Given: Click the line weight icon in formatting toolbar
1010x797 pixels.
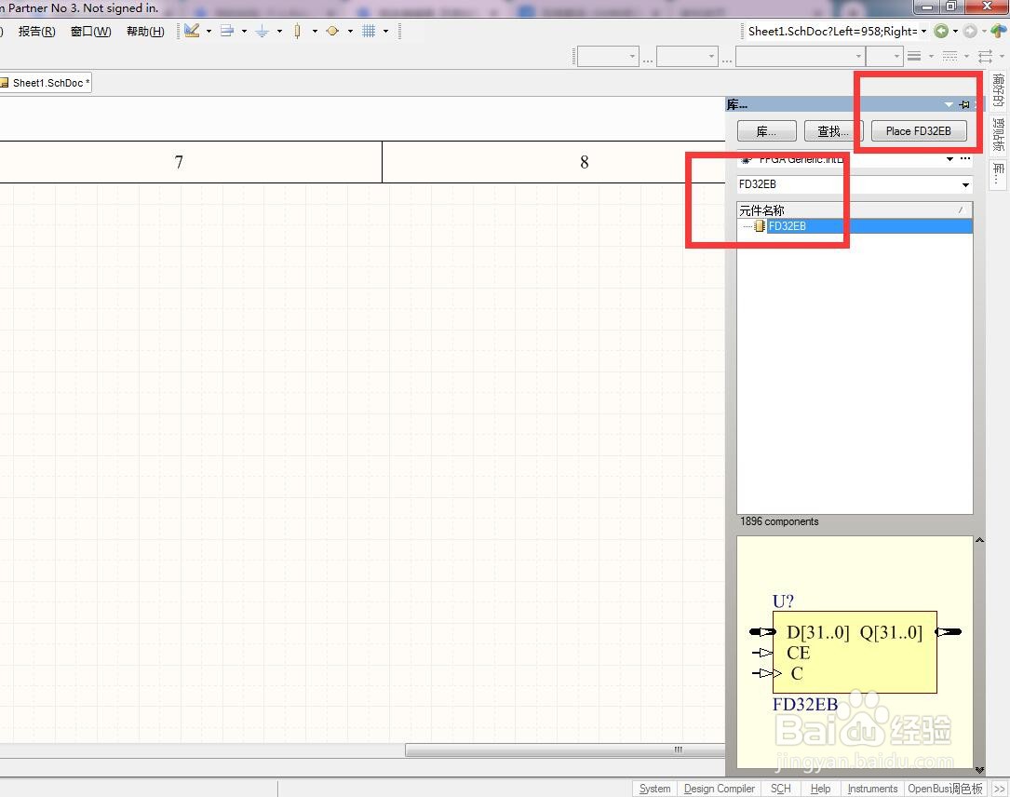Looking at the screenshot, I should [x=914, y=57].
